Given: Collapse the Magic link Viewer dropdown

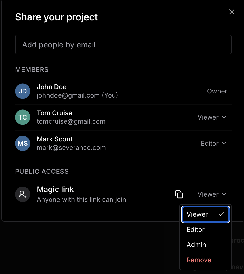Looking at the screenshot, I should point(212,194).
